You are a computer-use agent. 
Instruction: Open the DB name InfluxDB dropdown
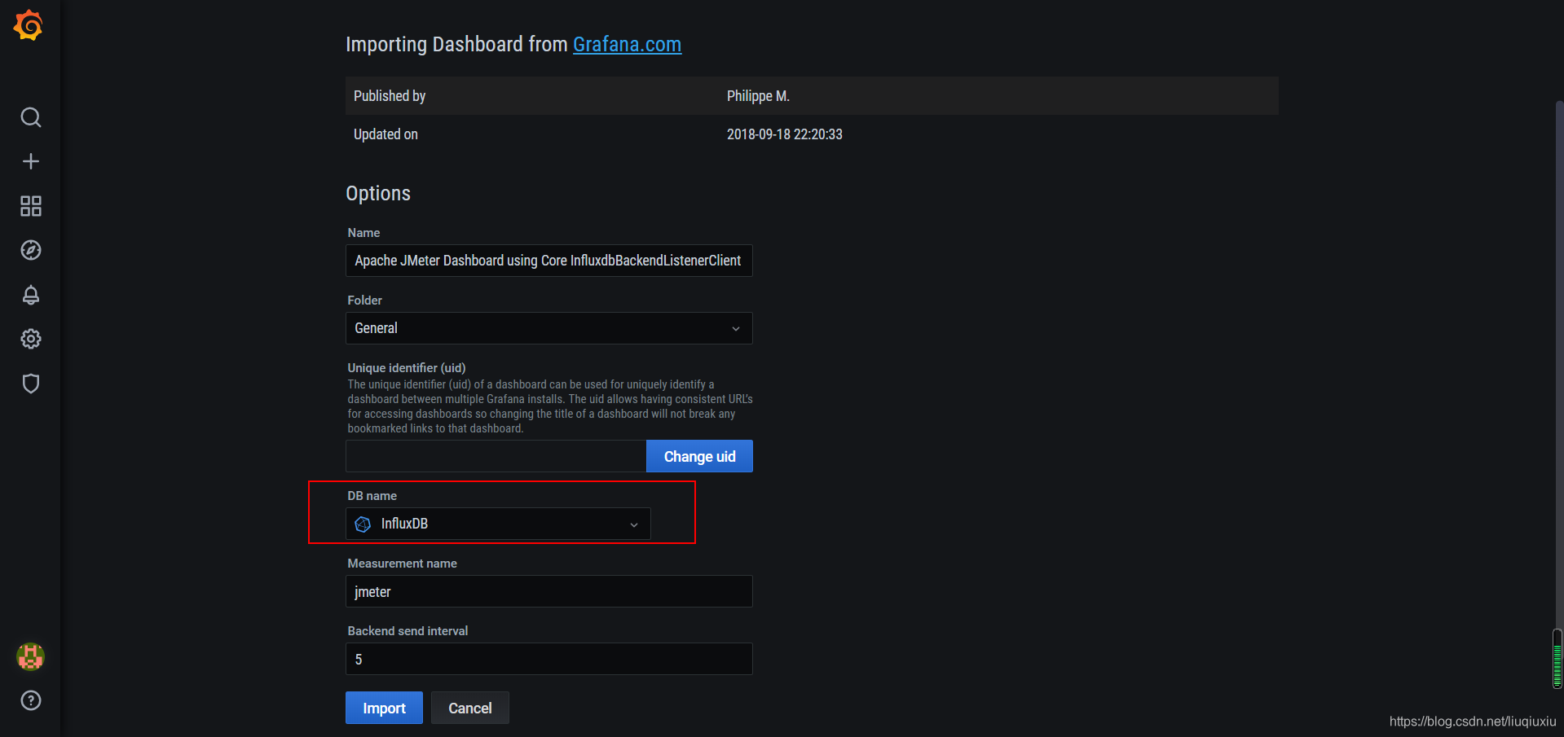[x=498, y=524]
